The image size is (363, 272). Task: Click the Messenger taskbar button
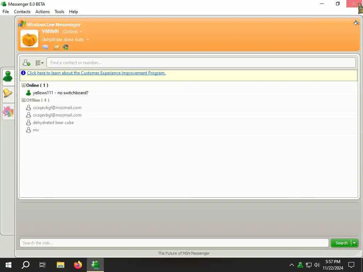tap(95, 265)
